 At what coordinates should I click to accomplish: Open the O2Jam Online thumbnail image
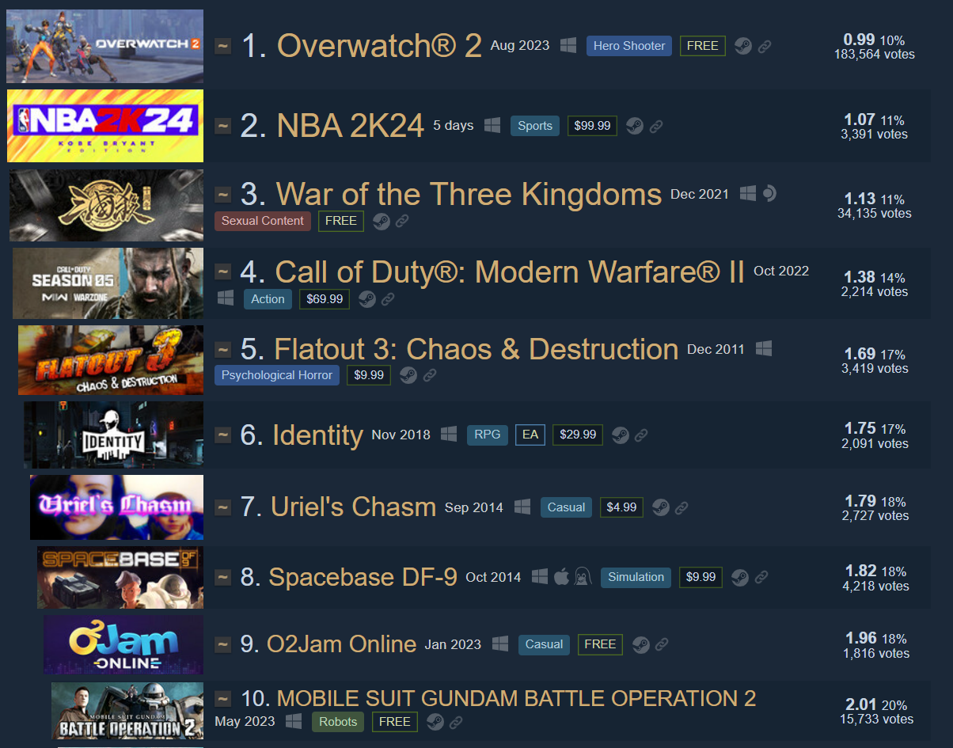(123, 645)
